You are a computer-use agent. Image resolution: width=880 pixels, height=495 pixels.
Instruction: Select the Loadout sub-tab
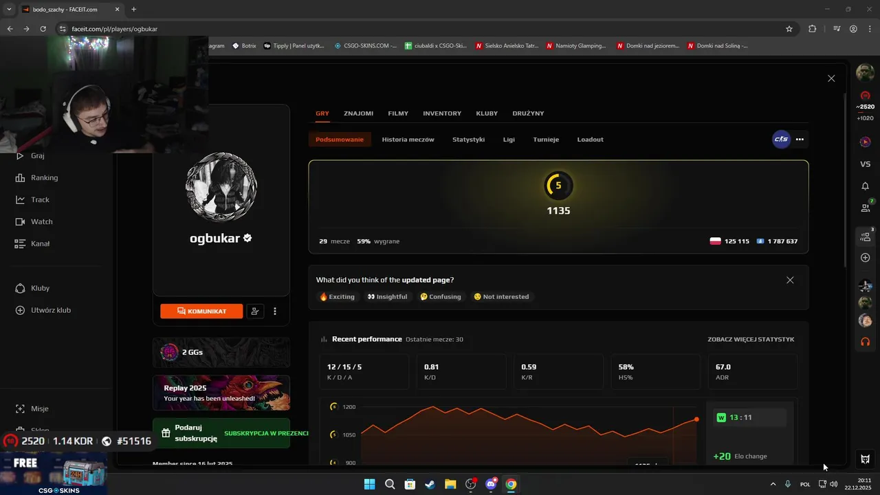590,140
